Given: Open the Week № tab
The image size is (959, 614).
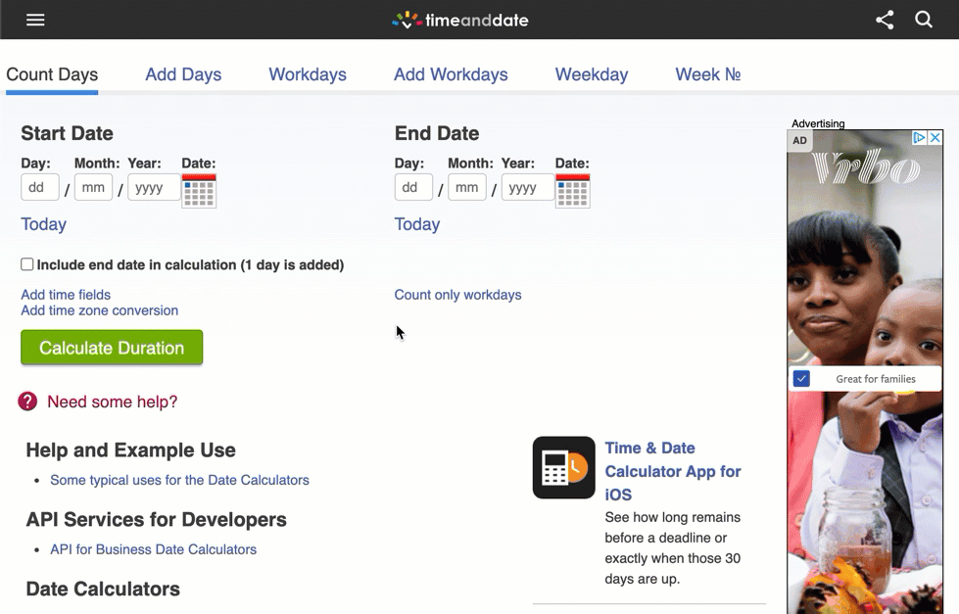Looking at the screenshot, I should point(707,74).
